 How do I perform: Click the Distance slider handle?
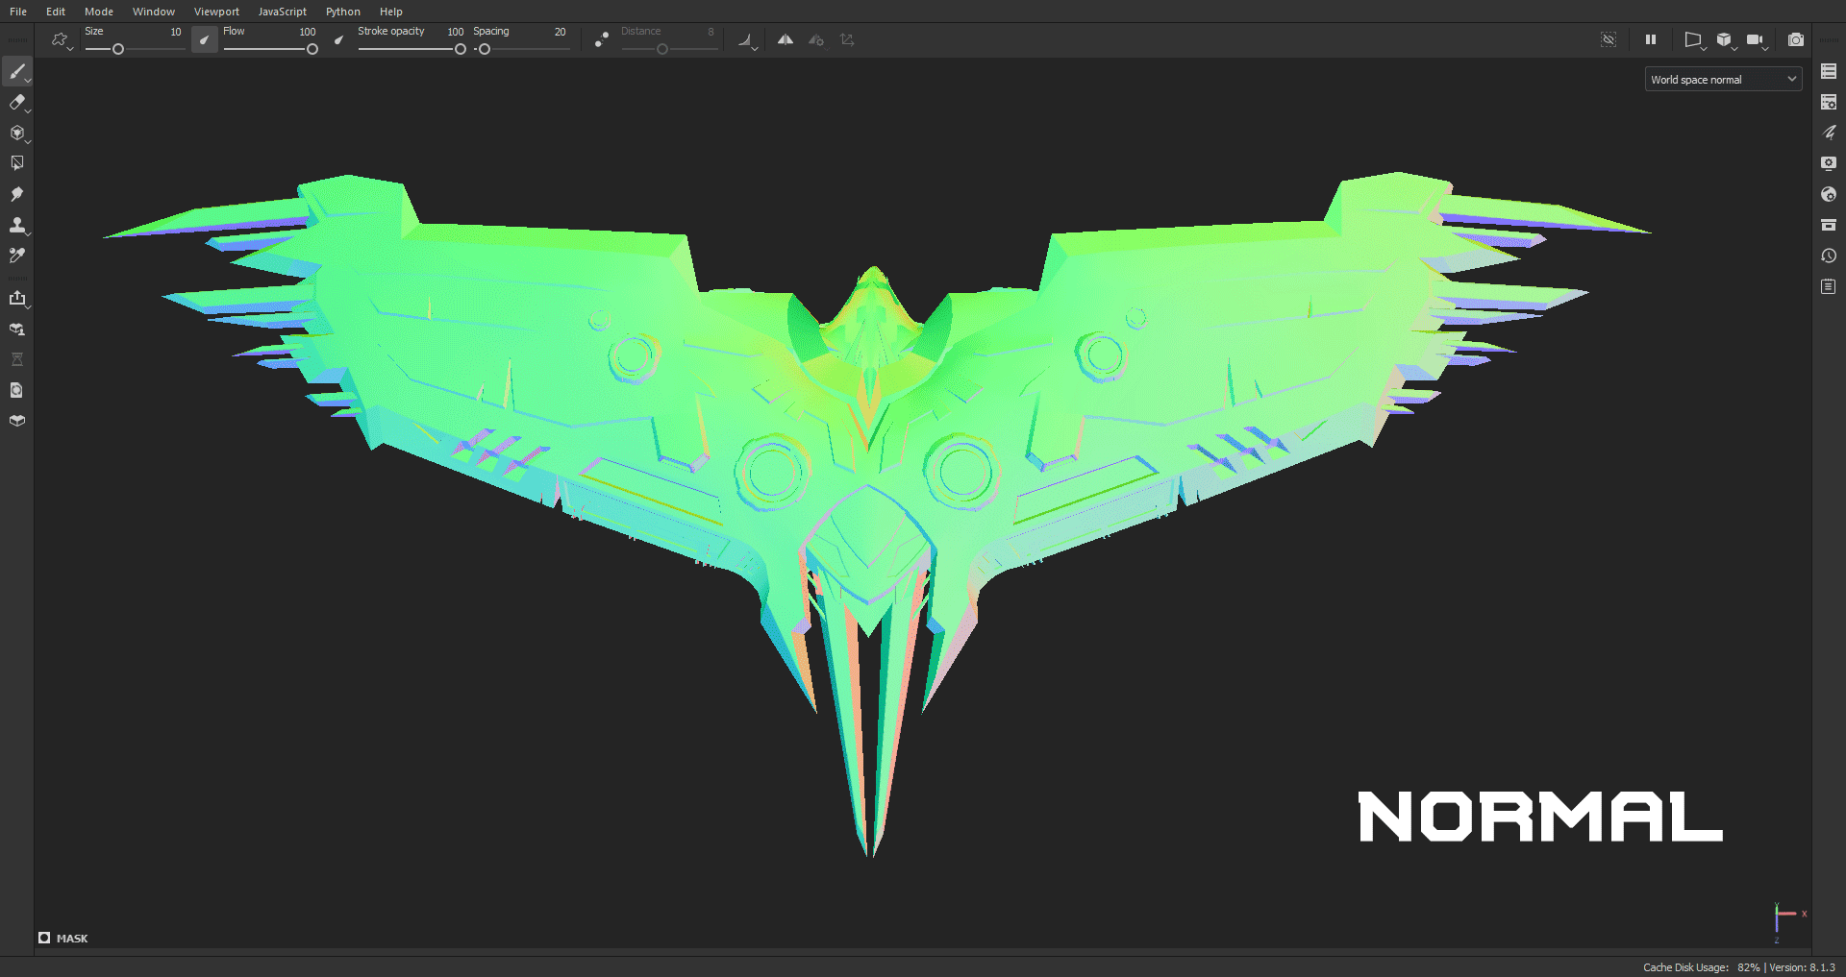click(x=662, y=49)
